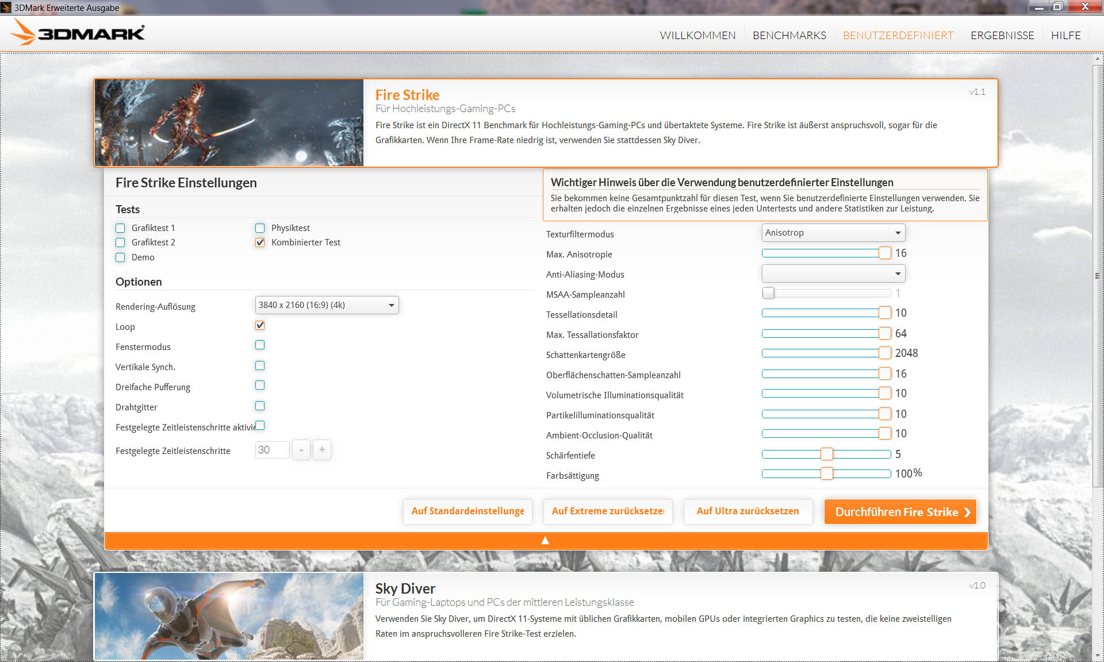Click the Max. Tessallationsfaktor value 64
1104x662 pixels.
pyautogui.click(x=901, y=334)
